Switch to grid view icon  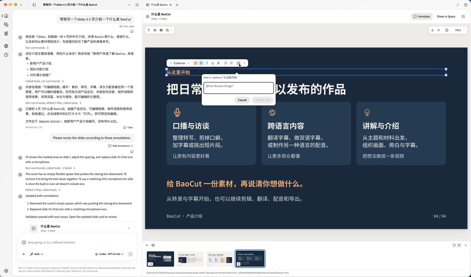pyautogui.click(x=459, y=245)
